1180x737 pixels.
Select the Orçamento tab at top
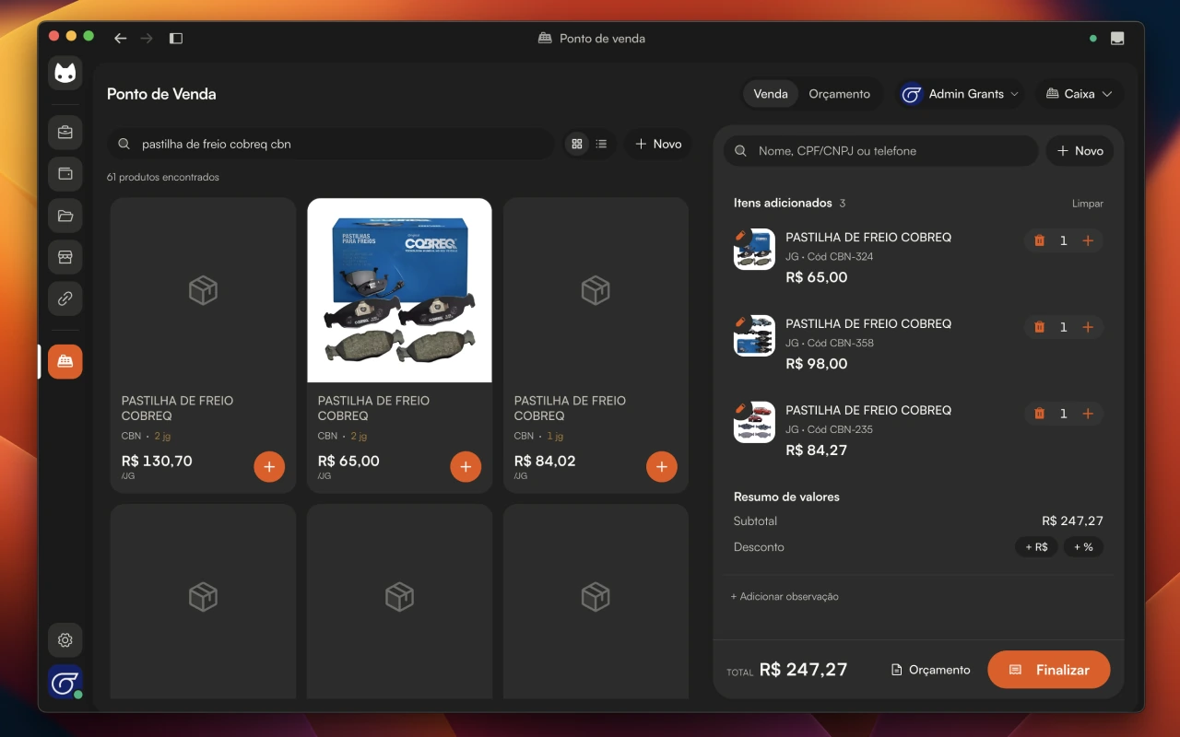coord(839,94)
